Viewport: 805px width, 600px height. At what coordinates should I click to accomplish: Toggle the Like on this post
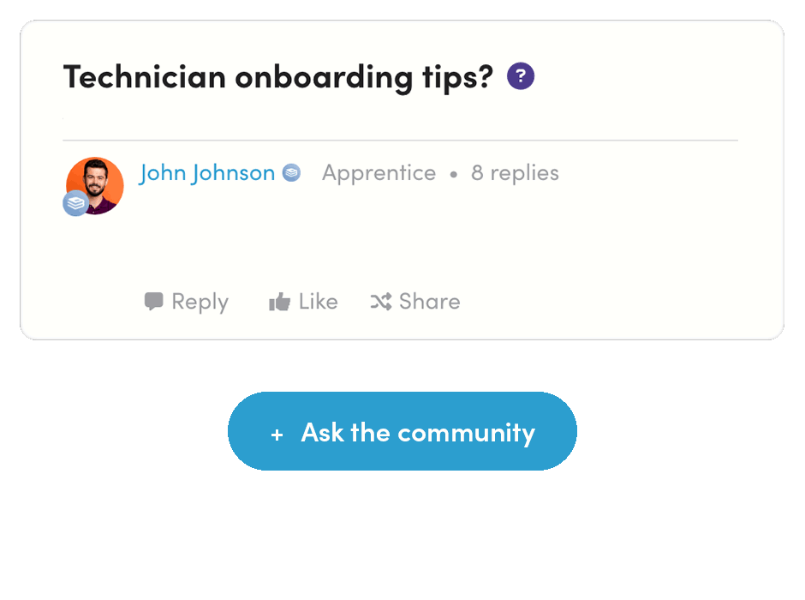tap(302, 301)
